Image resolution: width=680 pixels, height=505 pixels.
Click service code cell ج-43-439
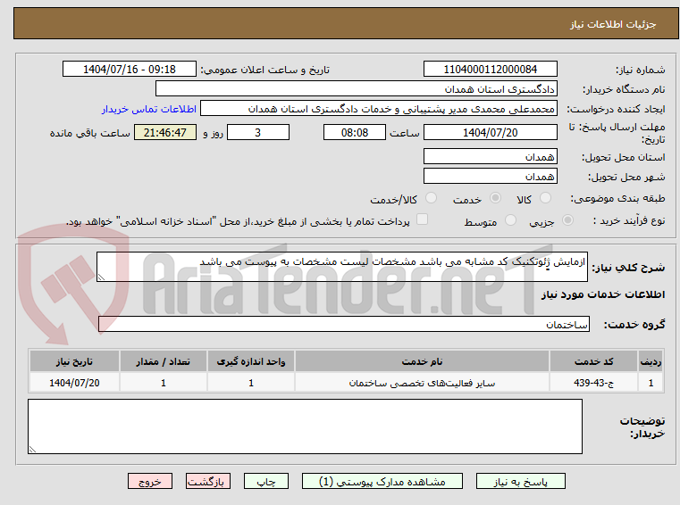593,383
